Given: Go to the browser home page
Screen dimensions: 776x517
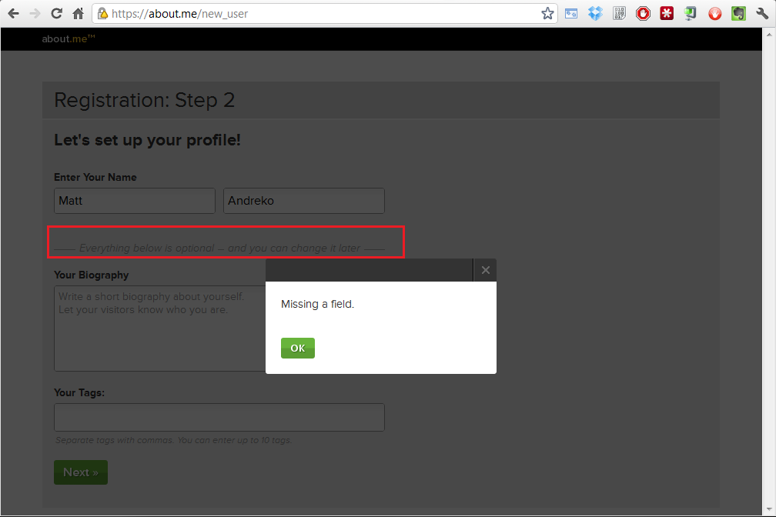Looking at the screenshot, I should pos(78,13).
